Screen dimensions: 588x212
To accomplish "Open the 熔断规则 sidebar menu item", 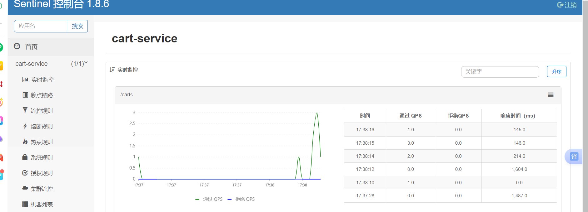I will pyautogui.click(x=51, y=126).
